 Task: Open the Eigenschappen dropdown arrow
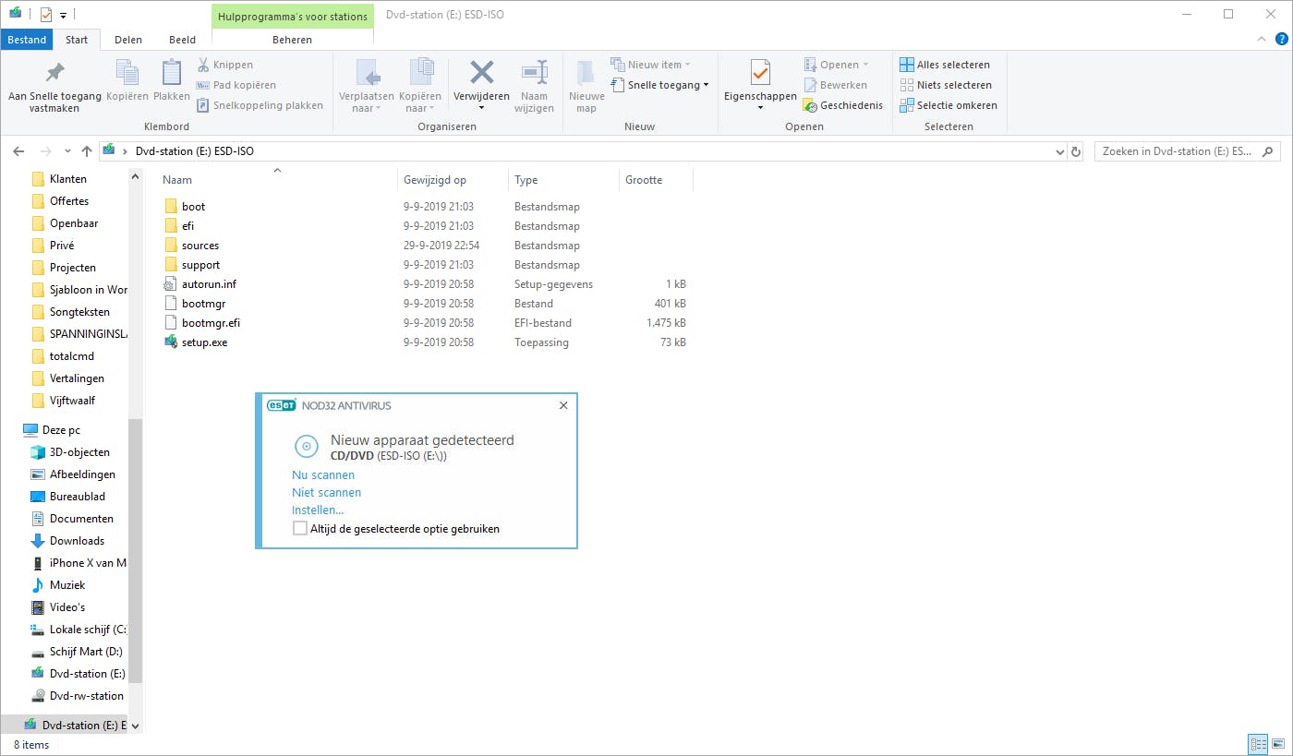point(760,108)
